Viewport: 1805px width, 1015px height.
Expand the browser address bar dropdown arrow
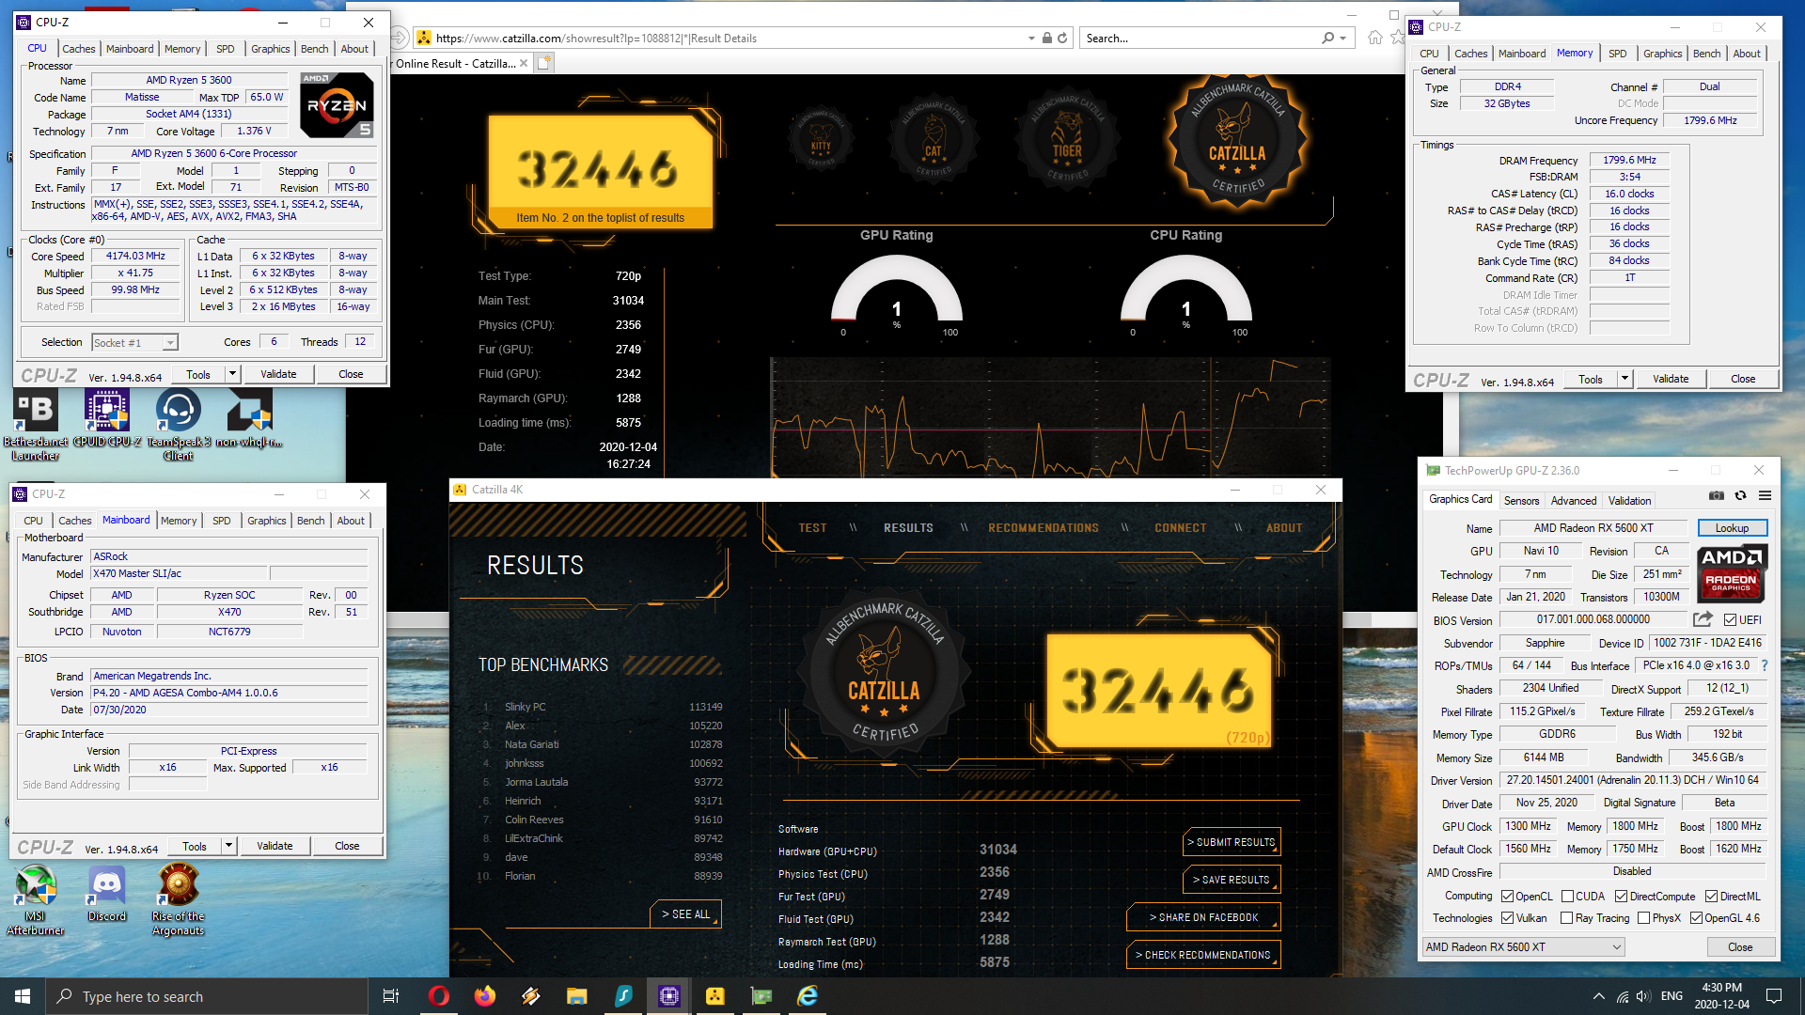1031,39
